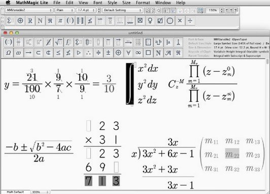The width and height of the screenshot is (270, 194).
Task: Open the slanted fraction template palette
Action: tap(48, 42)
